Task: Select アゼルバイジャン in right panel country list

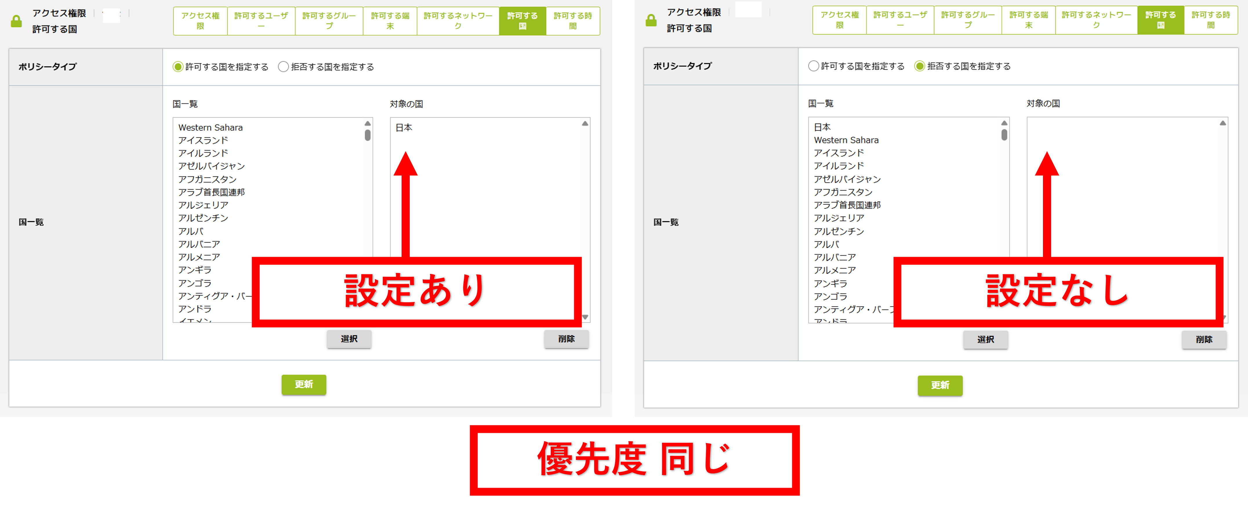Action: (x=847, y=179)
